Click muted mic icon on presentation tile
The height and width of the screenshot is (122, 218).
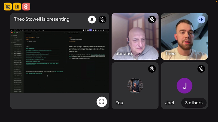click(102, 20)
